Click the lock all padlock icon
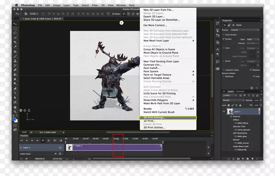 pos(240,105)
